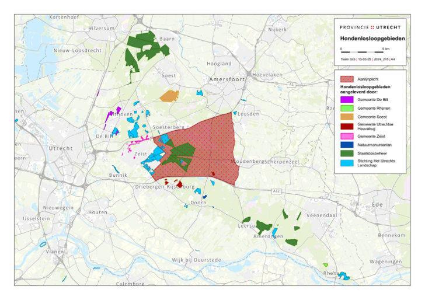Click the 'Vianen' label
The width and height of the screenshot is (425, 300).
click(x=55, y=252)
